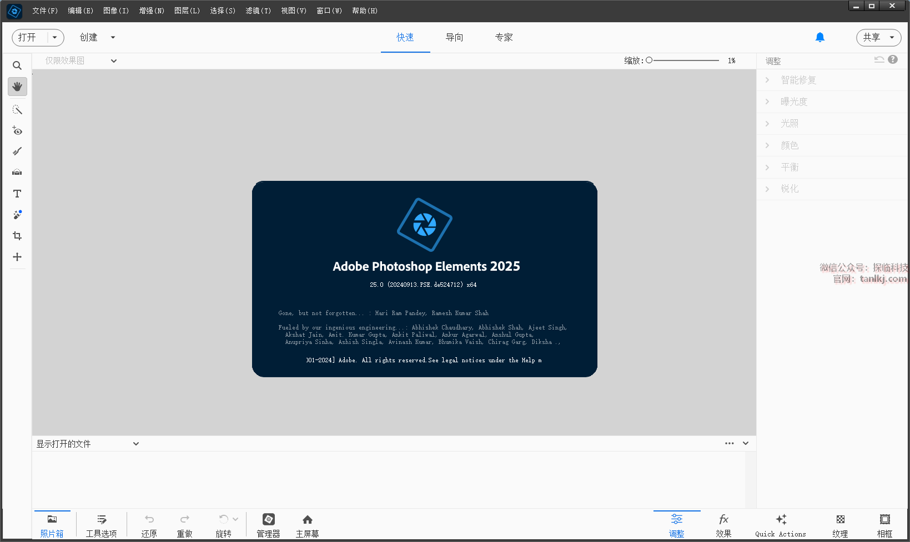Open the Filter (滤镜) menu
The image size is (910, 542).
tap(258, 11)
